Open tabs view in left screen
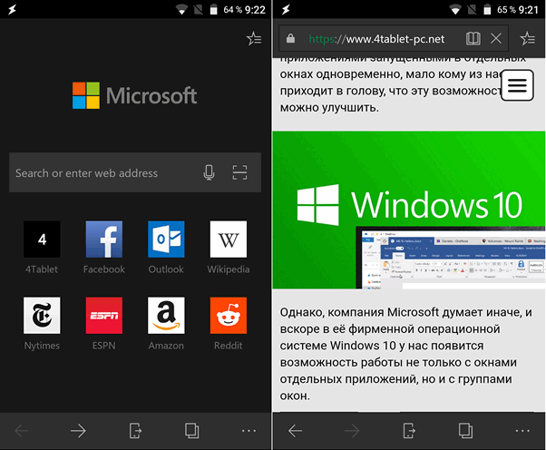The image size is (546, 450). tap(192, 431)
